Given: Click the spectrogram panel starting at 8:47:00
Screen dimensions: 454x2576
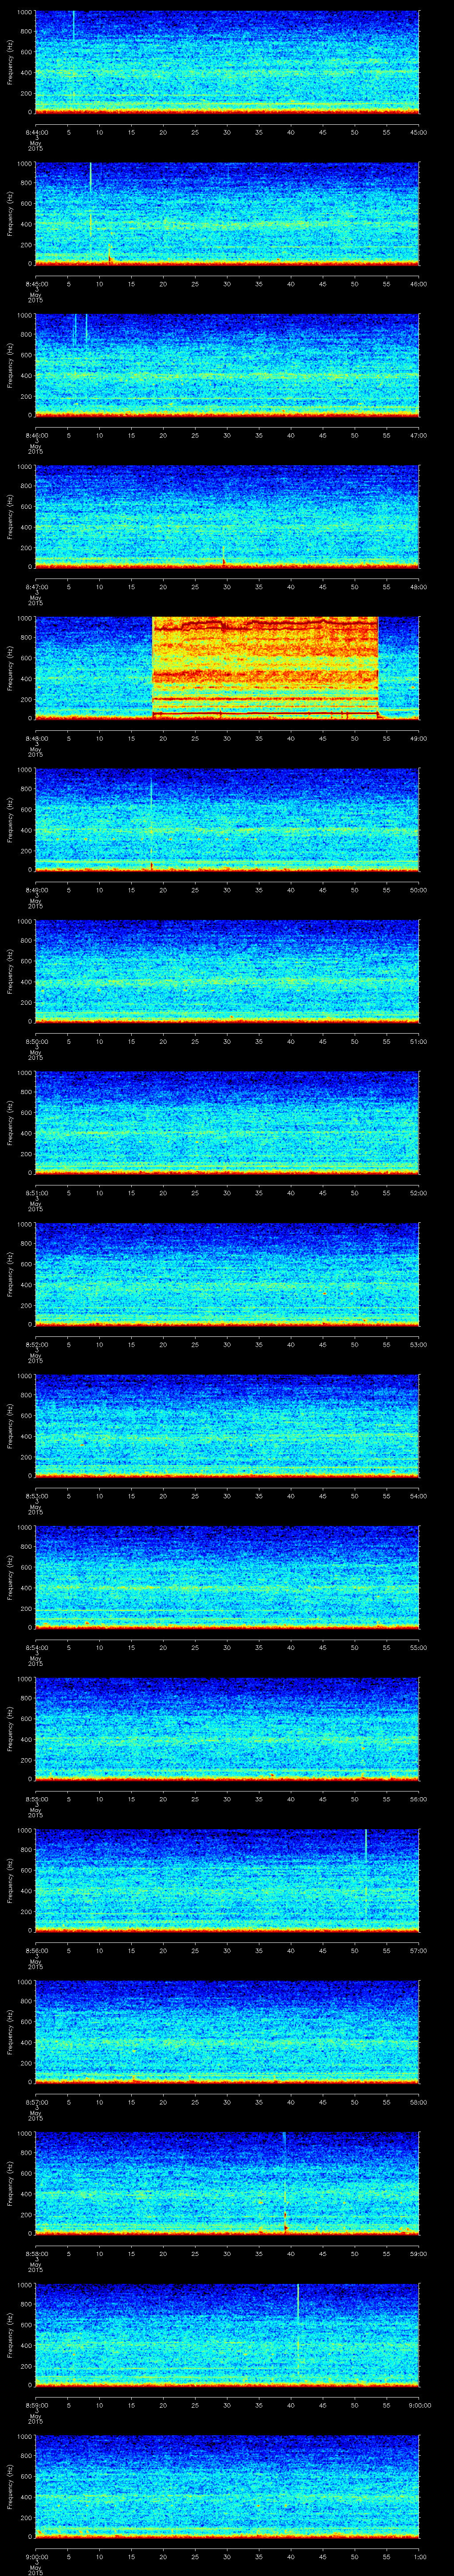Looking at the screenshot, I should tap(227, 516).
